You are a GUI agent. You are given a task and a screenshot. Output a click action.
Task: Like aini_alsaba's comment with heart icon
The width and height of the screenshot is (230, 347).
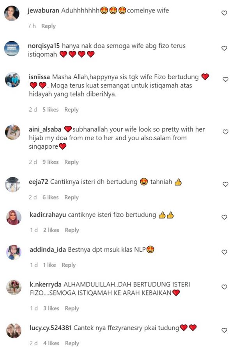[225, 132]
